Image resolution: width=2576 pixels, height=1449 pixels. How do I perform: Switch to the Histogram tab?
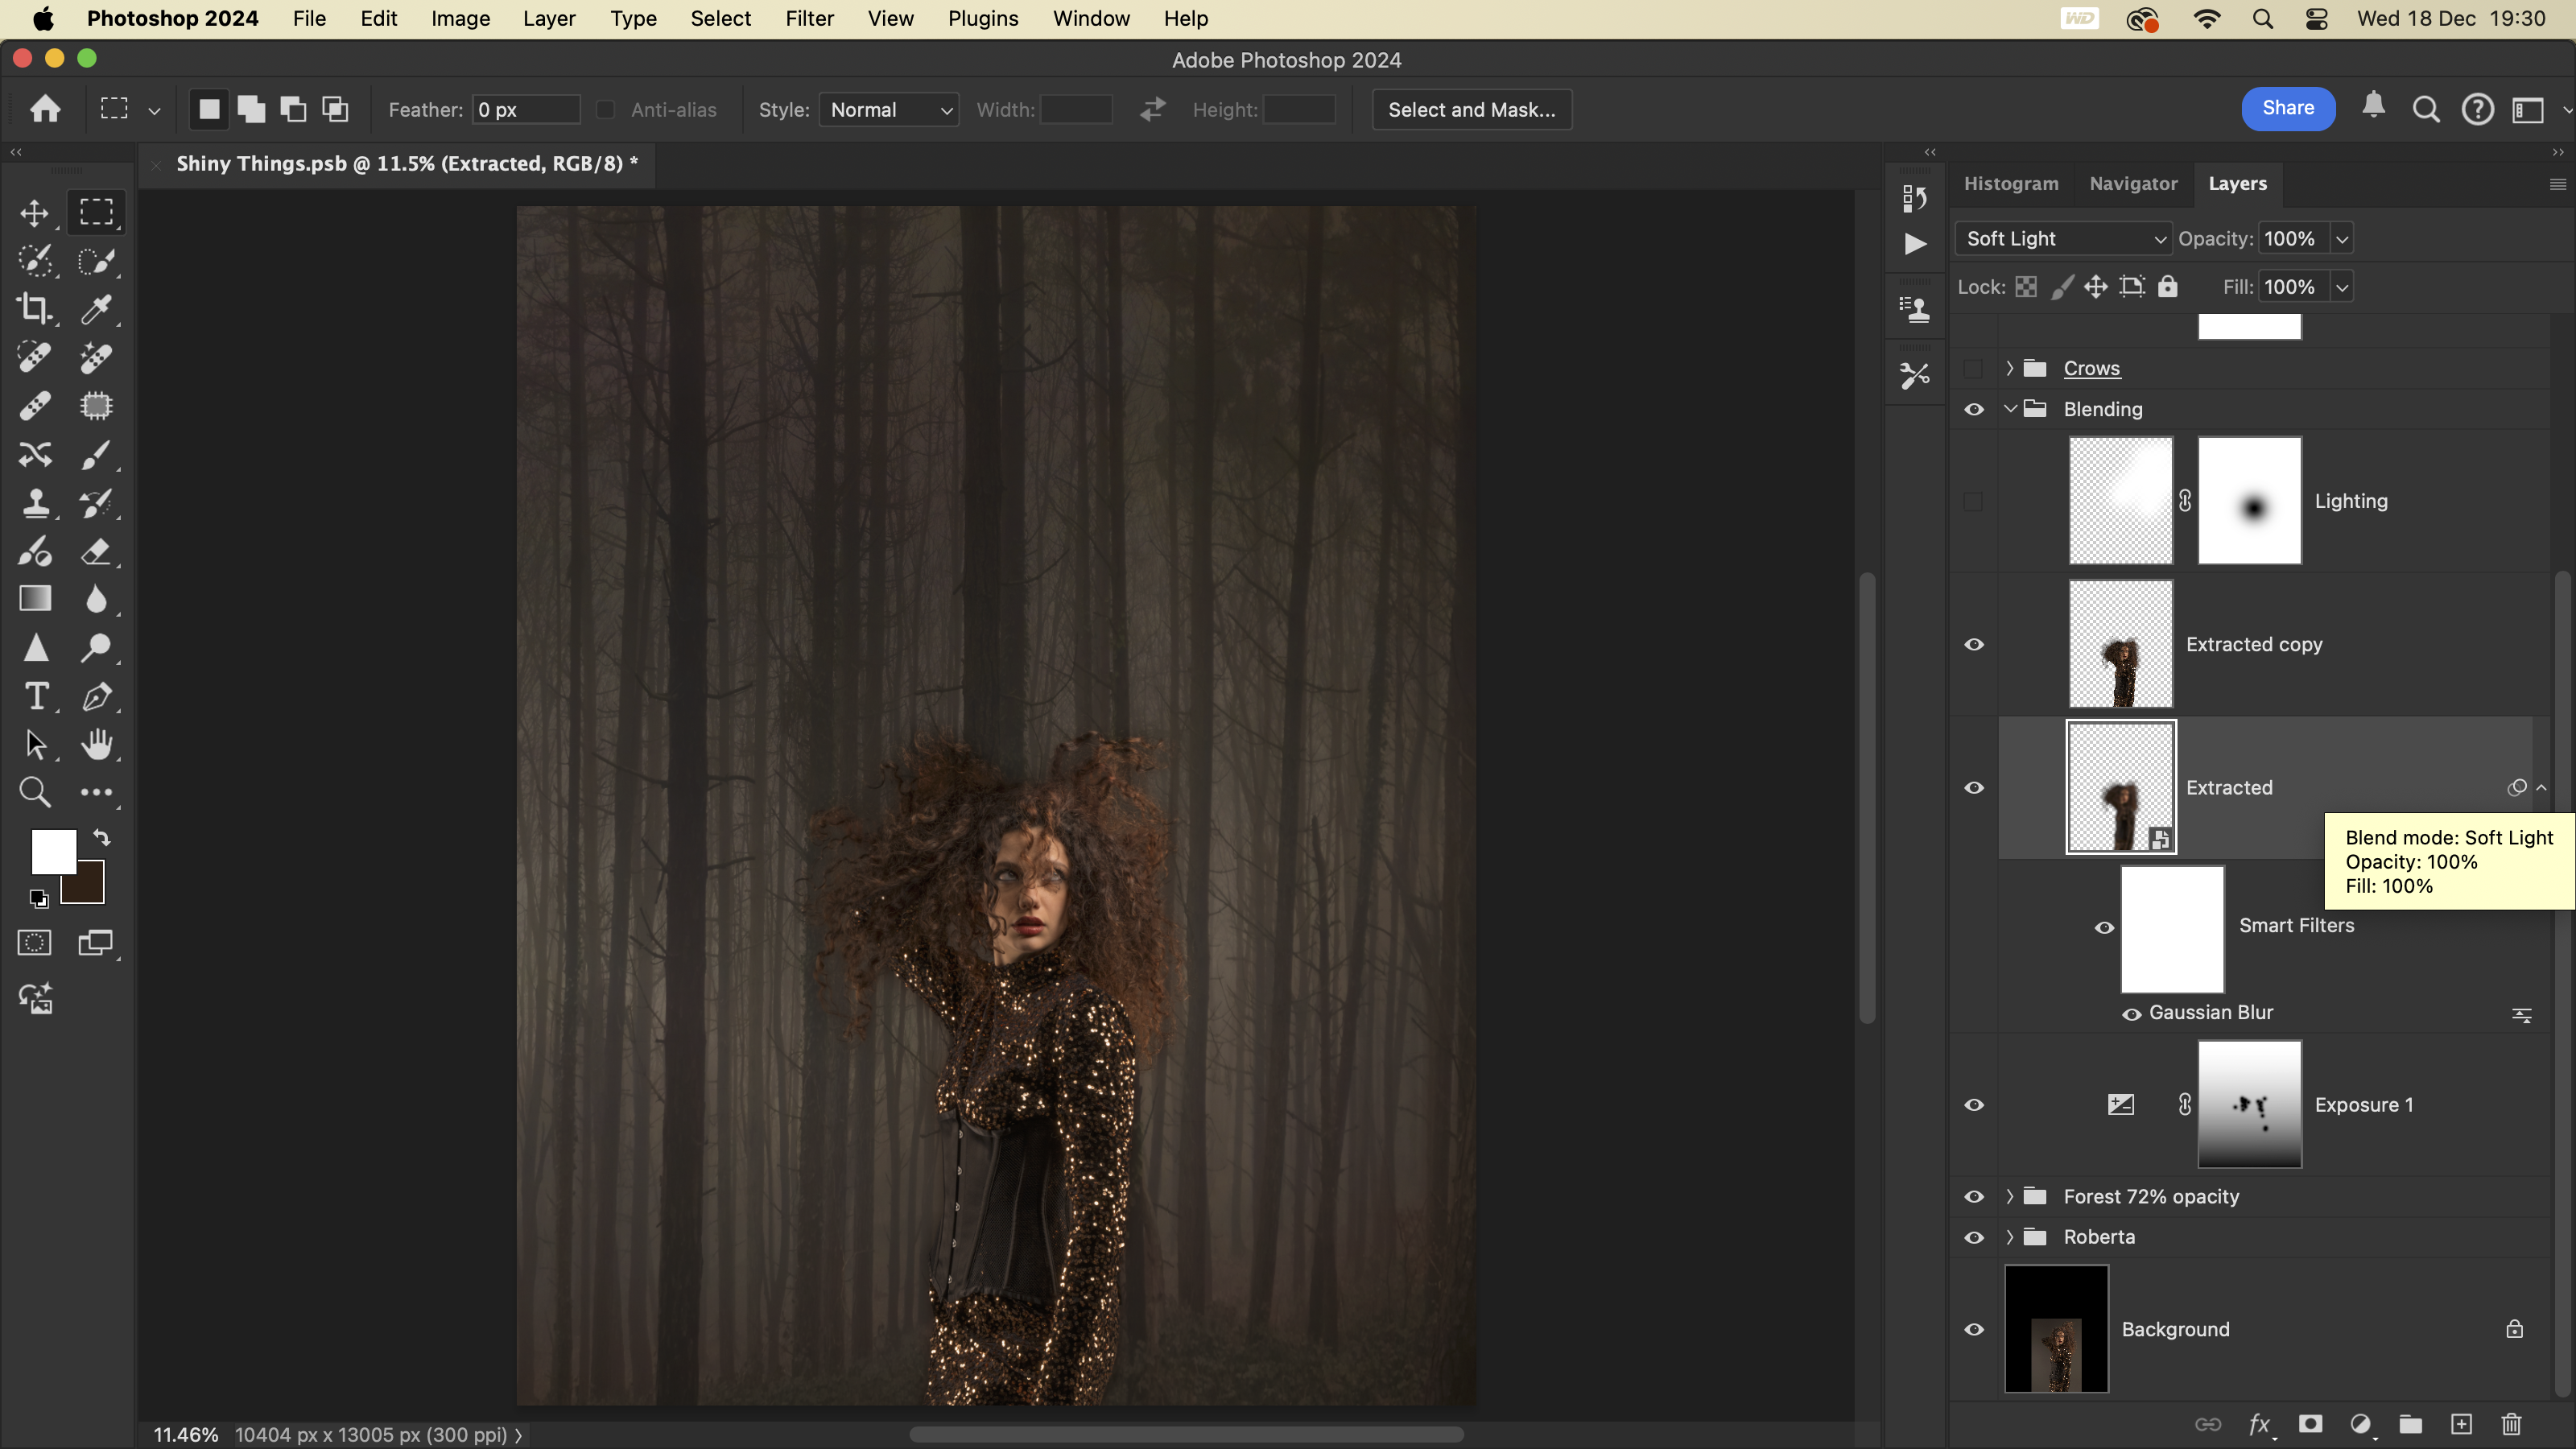click(x=2011, y=184)
